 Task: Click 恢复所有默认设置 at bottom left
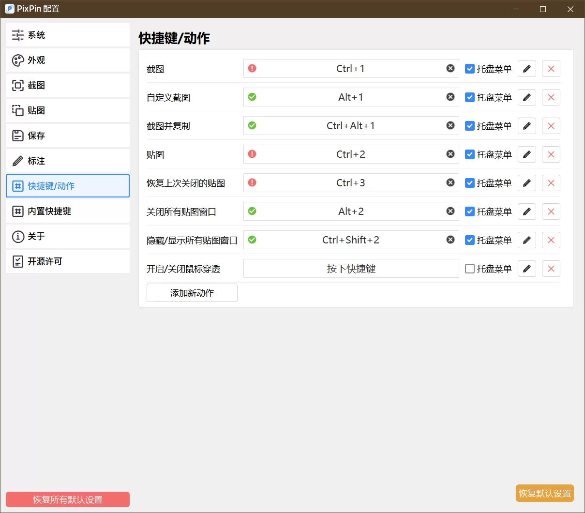click(x=67, y=499)
